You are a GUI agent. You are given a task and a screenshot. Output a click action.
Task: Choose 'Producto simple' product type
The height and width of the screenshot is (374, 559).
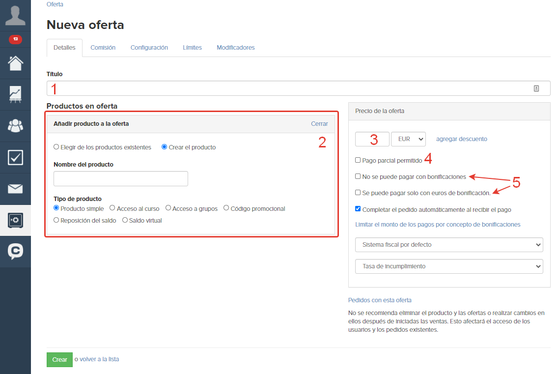[x=56, y=208]
